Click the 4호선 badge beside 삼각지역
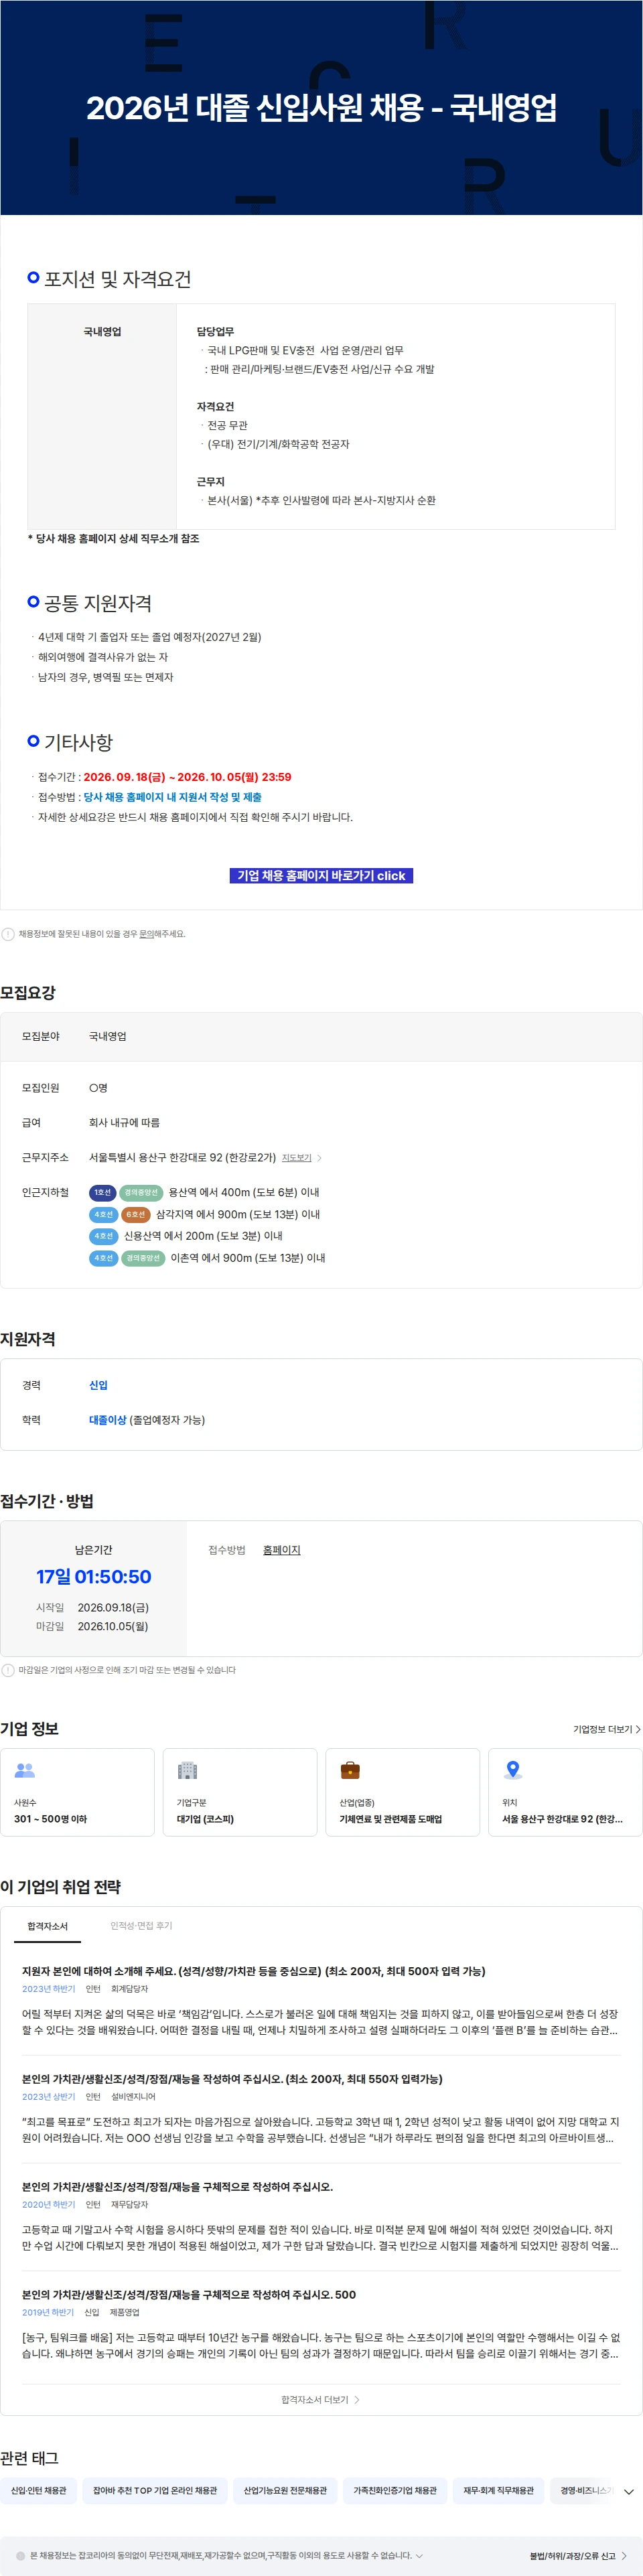Screen dimensions: 643x2576 104,1214
